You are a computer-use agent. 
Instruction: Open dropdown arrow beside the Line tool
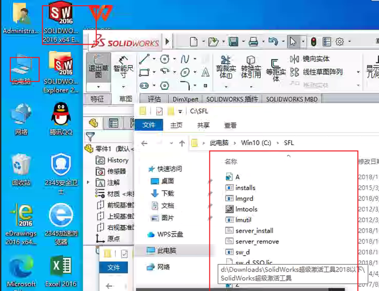coord(154,59)
